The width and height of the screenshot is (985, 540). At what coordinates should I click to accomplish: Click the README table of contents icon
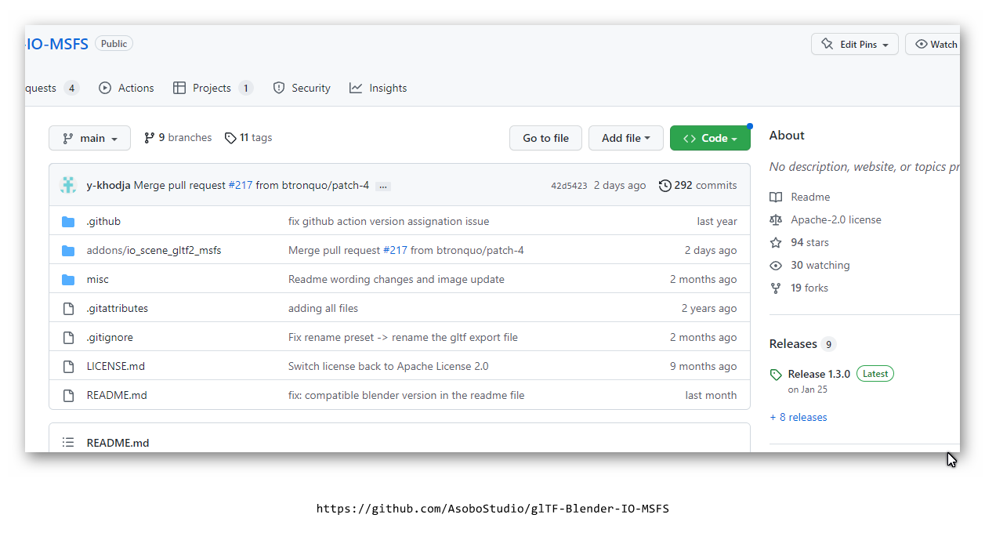point(68,443)
